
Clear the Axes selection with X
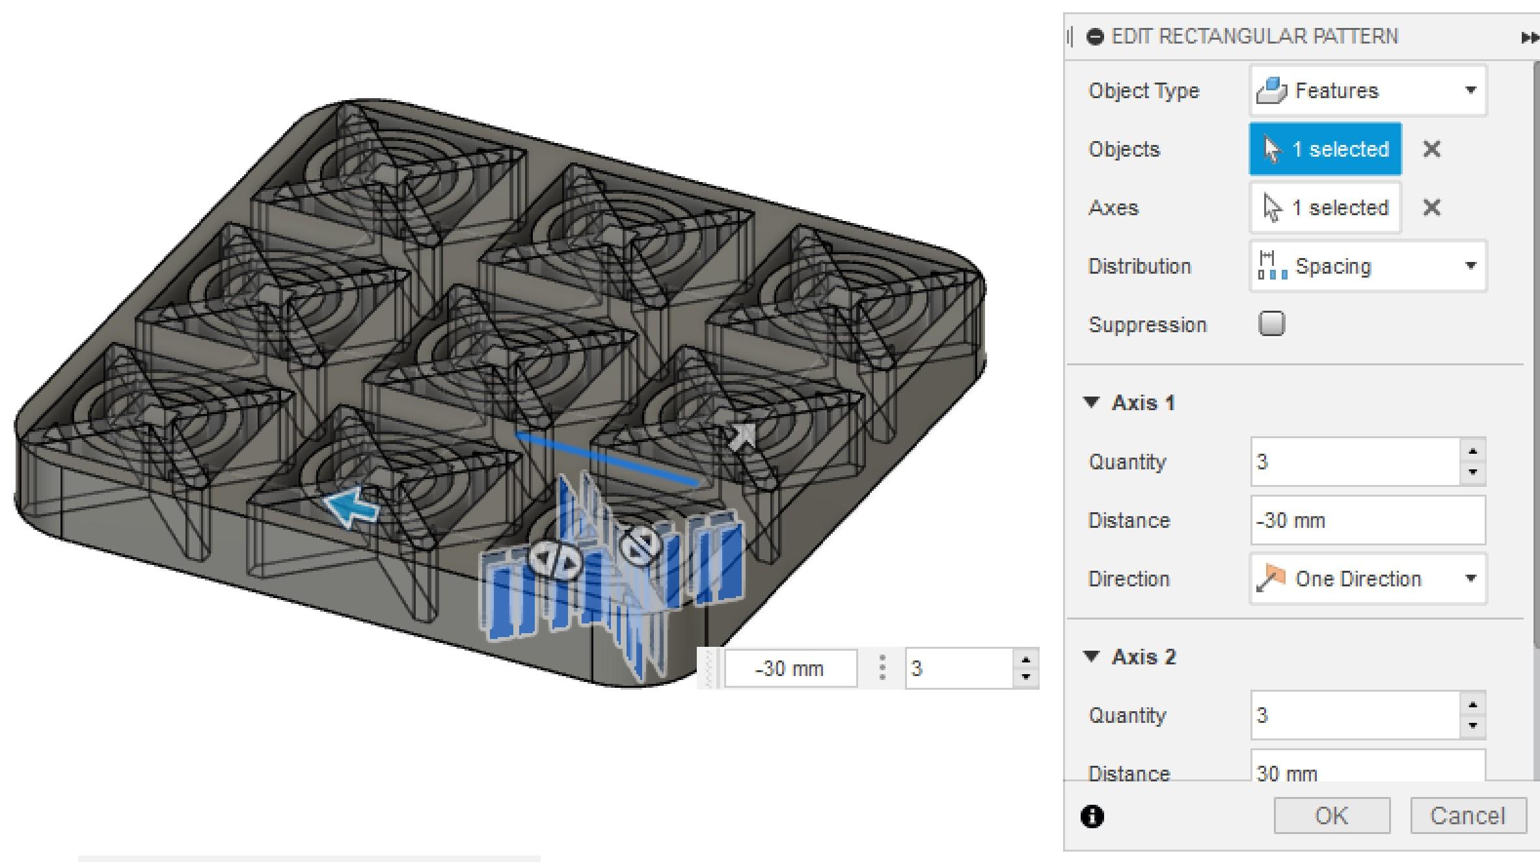[x=1431, y=208]
